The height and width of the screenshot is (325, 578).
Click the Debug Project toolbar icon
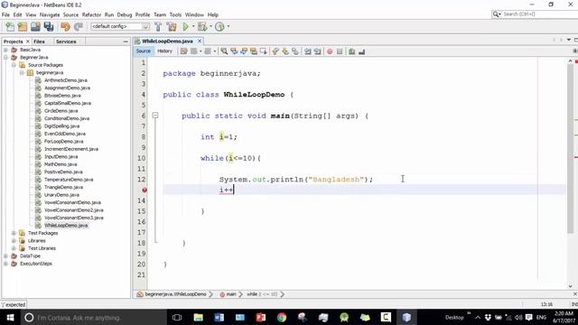(202, 26)
